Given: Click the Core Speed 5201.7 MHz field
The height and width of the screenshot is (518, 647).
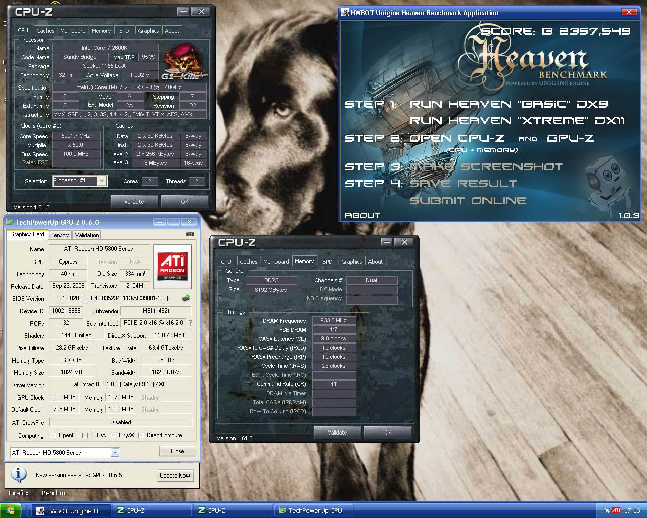Looking at the screenshot, I should click(76, 136).
